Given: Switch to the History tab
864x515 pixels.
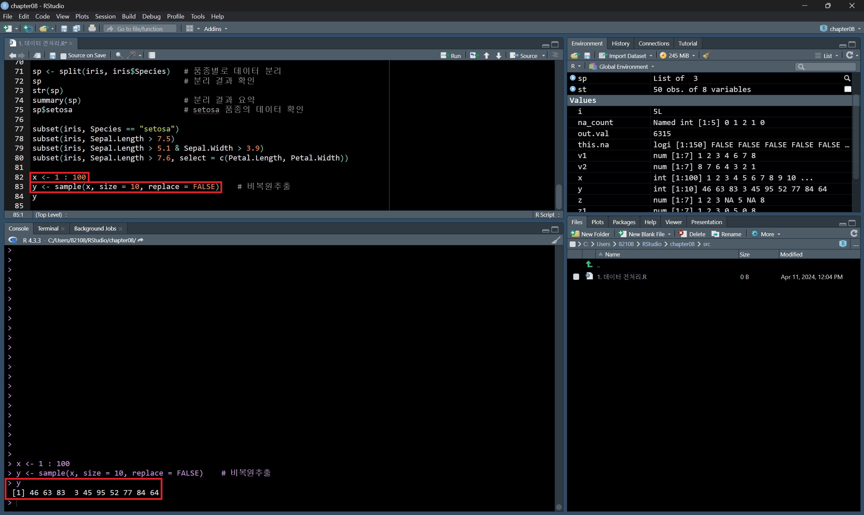Looking at the screenshot, I should pos(620,43).
